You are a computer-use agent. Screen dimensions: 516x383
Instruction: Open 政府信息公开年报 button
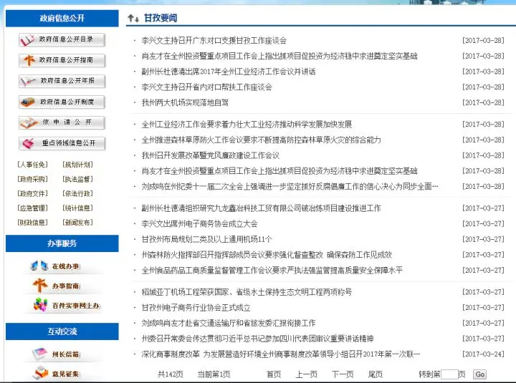click(62, 81)
